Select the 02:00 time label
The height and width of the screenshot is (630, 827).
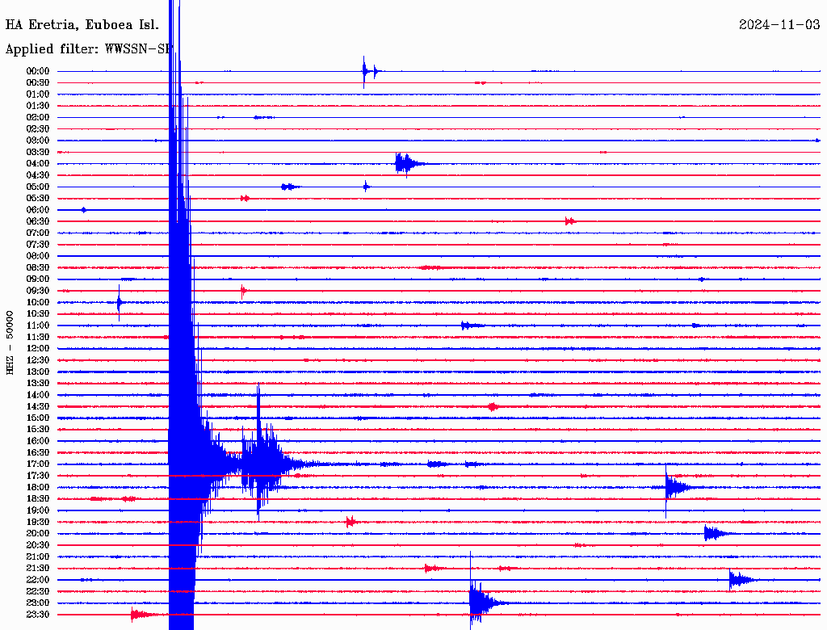38,118
